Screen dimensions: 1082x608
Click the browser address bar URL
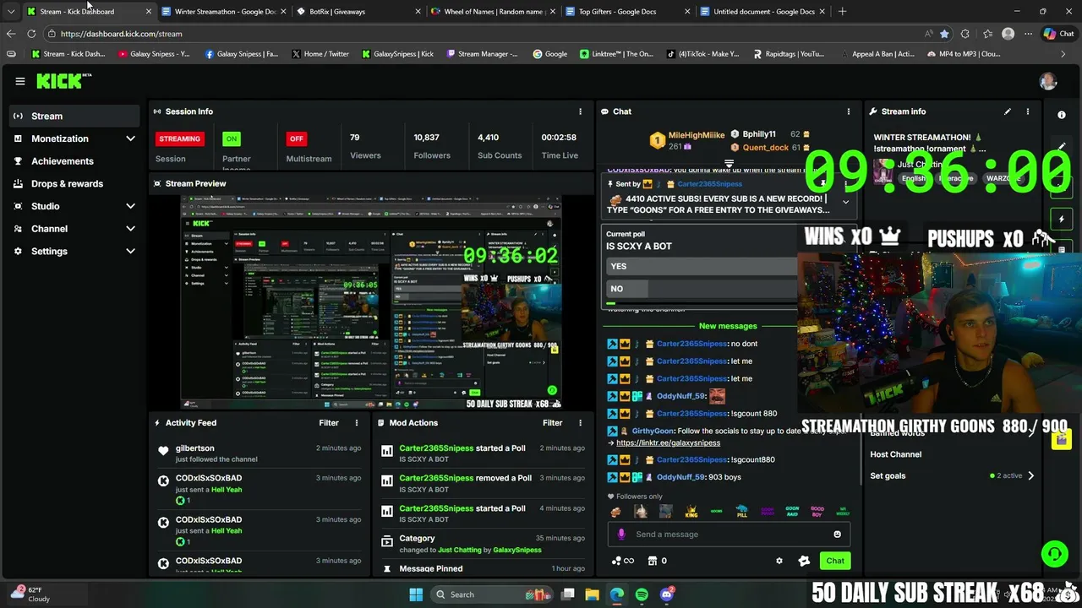click(x=121, y=34)
